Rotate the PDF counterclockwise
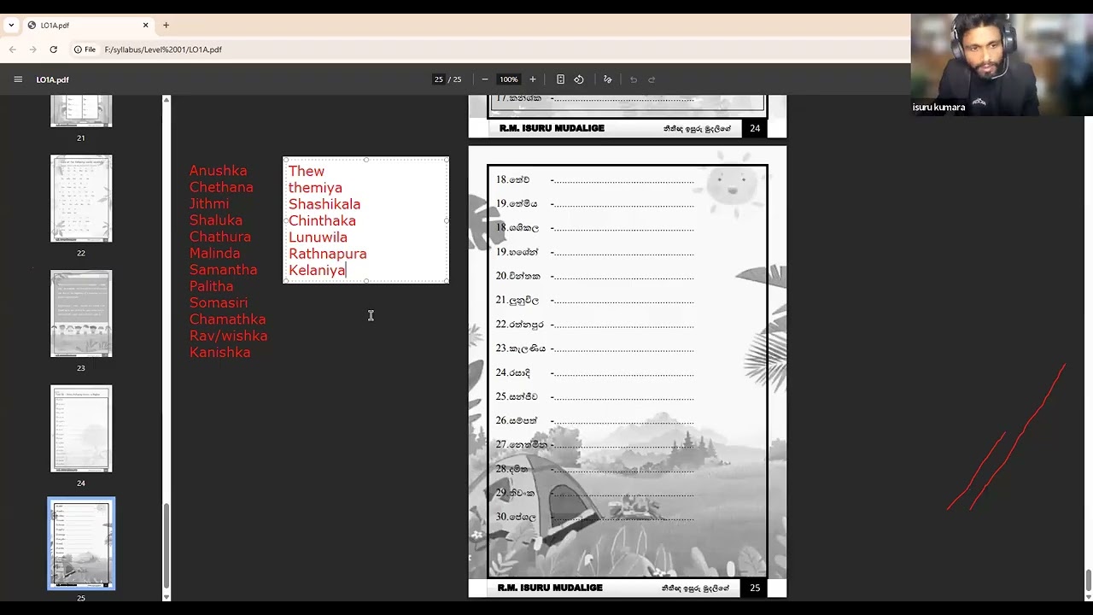Screen dimensions: 1093x615 579,79
